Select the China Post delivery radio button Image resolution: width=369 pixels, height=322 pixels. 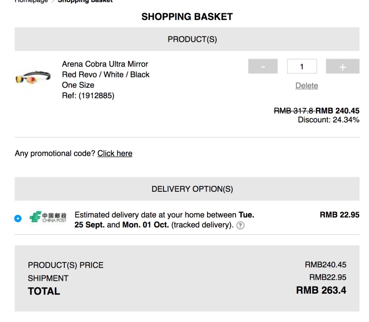[18, 218]
